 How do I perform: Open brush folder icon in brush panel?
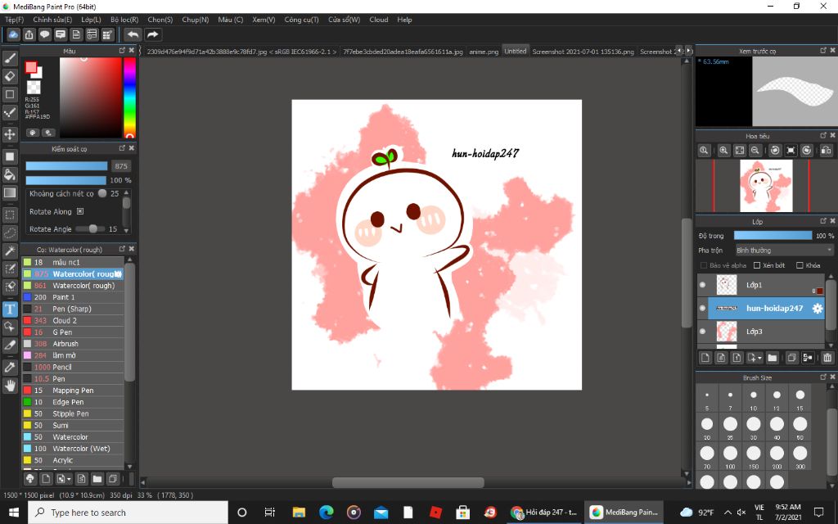[x=97, y=478]
